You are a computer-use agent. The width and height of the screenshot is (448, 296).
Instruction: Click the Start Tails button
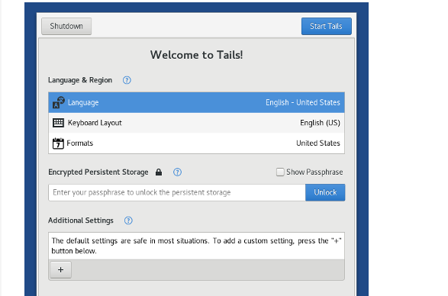327,26
